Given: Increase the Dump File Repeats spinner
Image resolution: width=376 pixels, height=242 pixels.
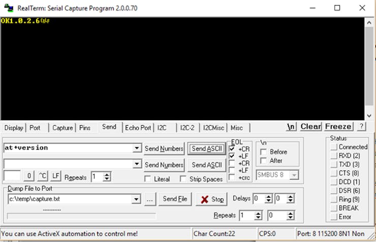Looking at the screenshot, I should (x=258, y=213).
